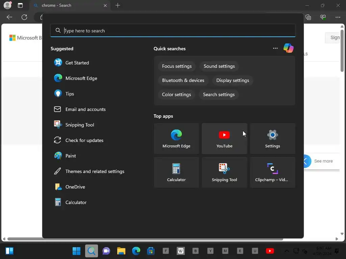The image size is (346, 259).
Task: Close the chrome - Search tab
Action: 105,5
